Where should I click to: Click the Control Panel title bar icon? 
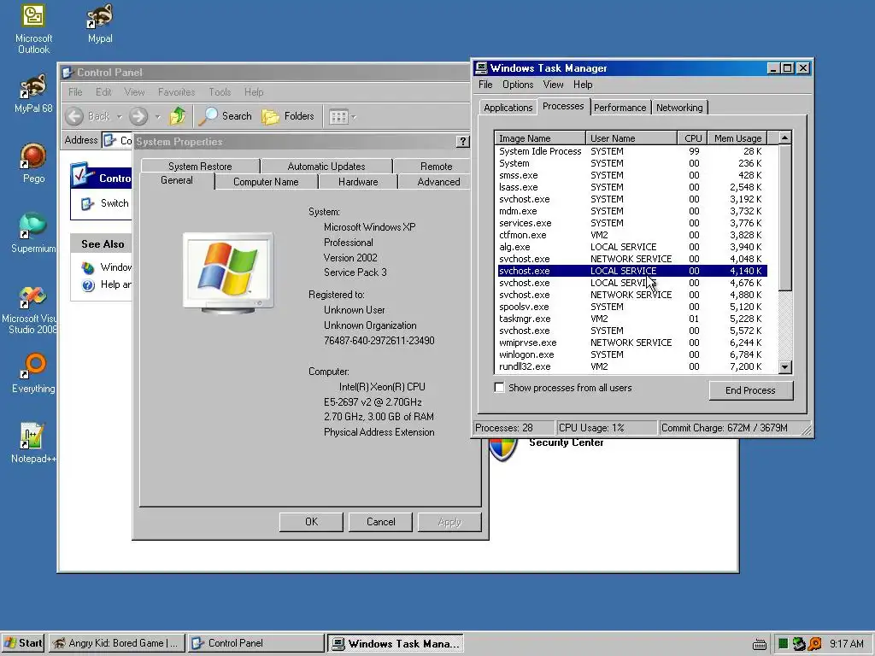pos(68,73)
